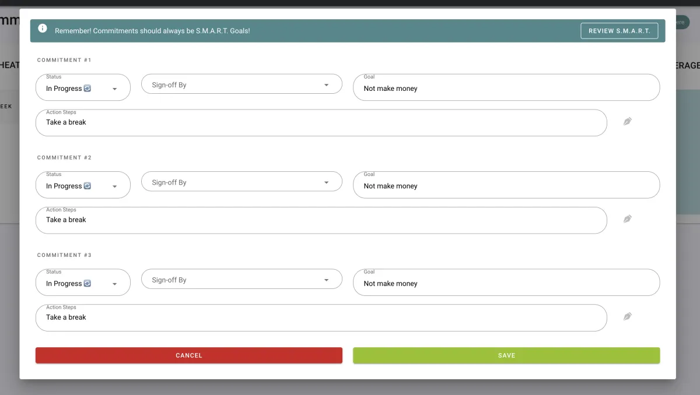Screen dimensions: 700x395
Task: Click the edit pen icon for Commitment #3
Action: tap(628, 316)
